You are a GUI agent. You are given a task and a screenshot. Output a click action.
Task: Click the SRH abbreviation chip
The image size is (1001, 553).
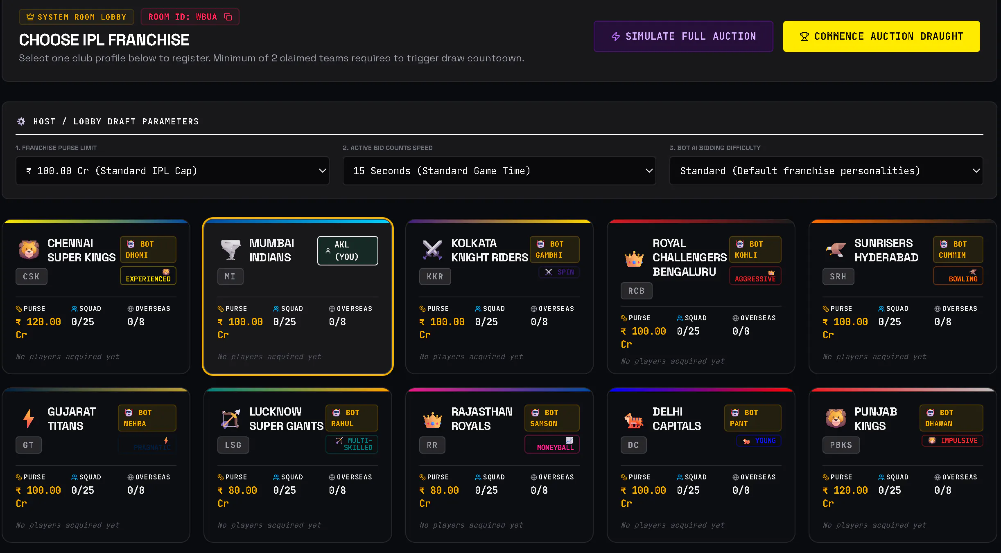tap(838, 276)
